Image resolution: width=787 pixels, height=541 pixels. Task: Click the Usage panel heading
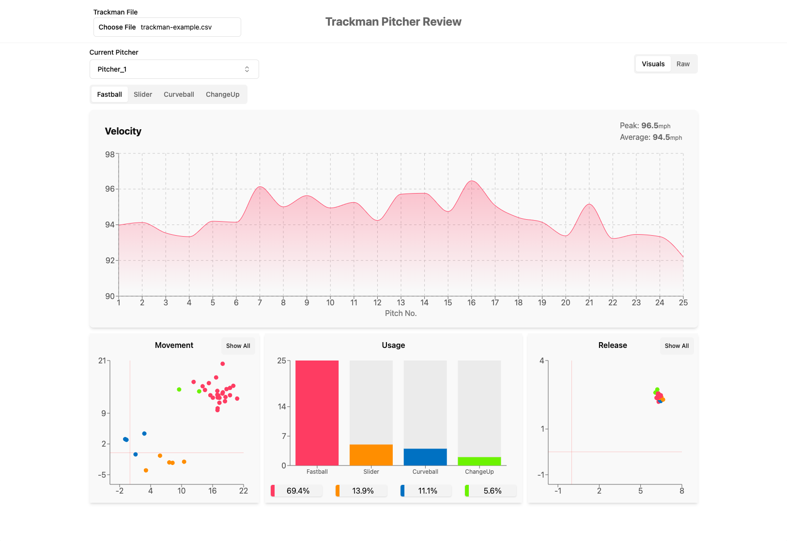(393, 345)
